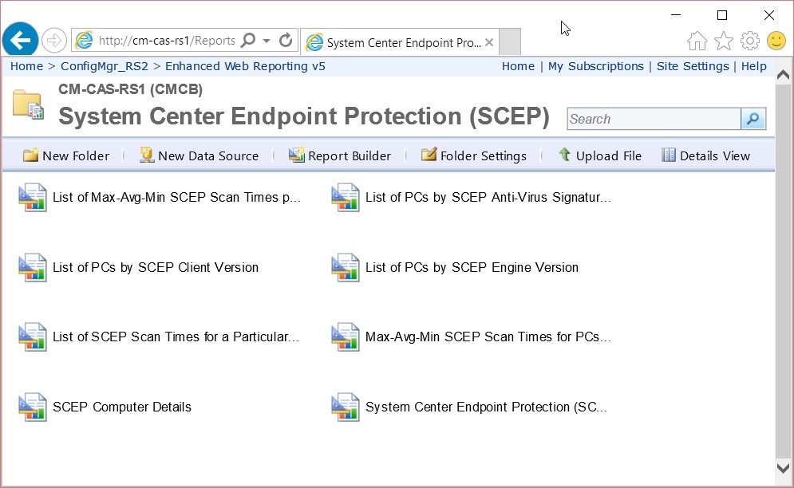Open System Center Endpoint Protection (SC... report

[x=486, y=407]
